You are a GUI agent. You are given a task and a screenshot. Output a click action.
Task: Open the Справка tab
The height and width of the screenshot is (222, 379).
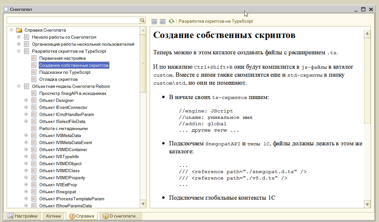(x=82, y=216)
